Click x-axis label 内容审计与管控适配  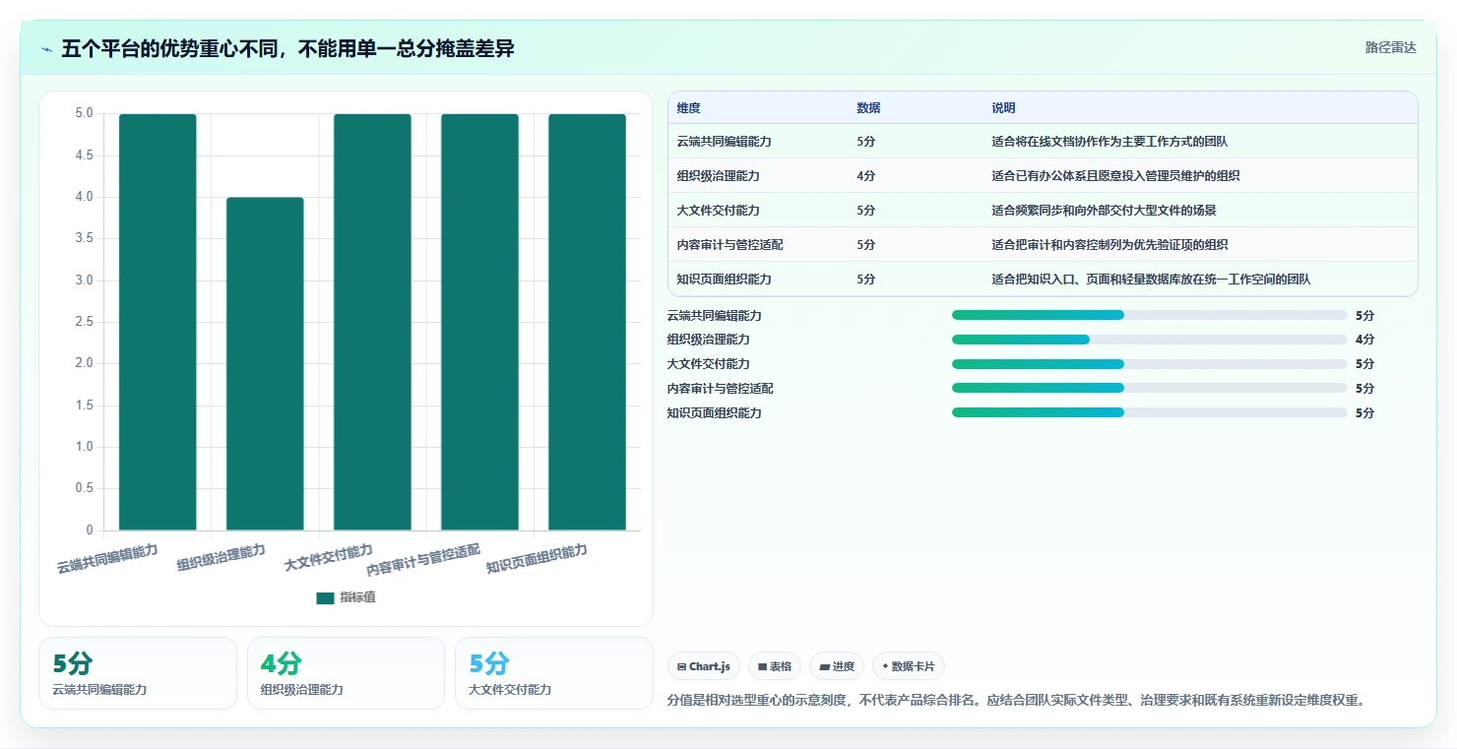423,560
